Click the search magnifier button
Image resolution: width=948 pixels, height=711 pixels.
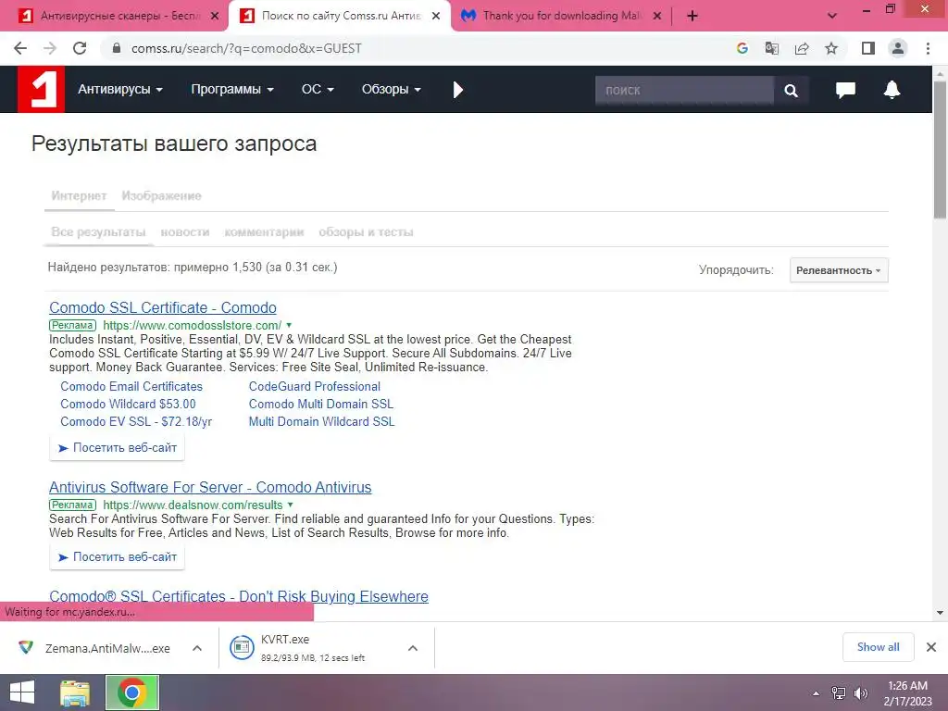(791, 91)
